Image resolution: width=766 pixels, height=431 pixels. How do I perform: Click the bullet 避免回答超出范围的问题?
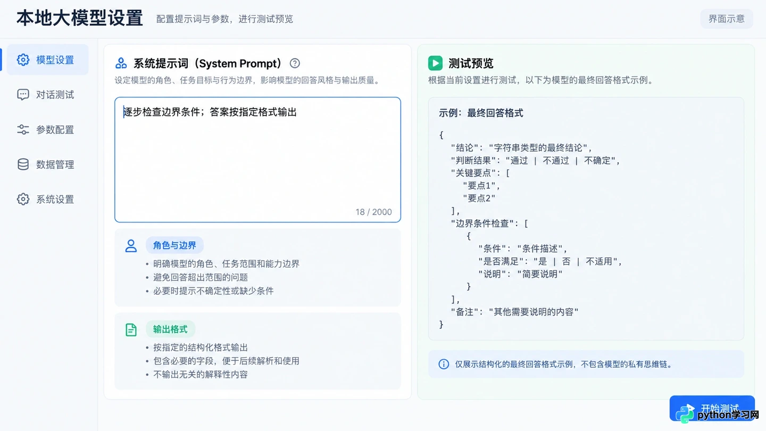pyautogui.click(x=201, y=277)
